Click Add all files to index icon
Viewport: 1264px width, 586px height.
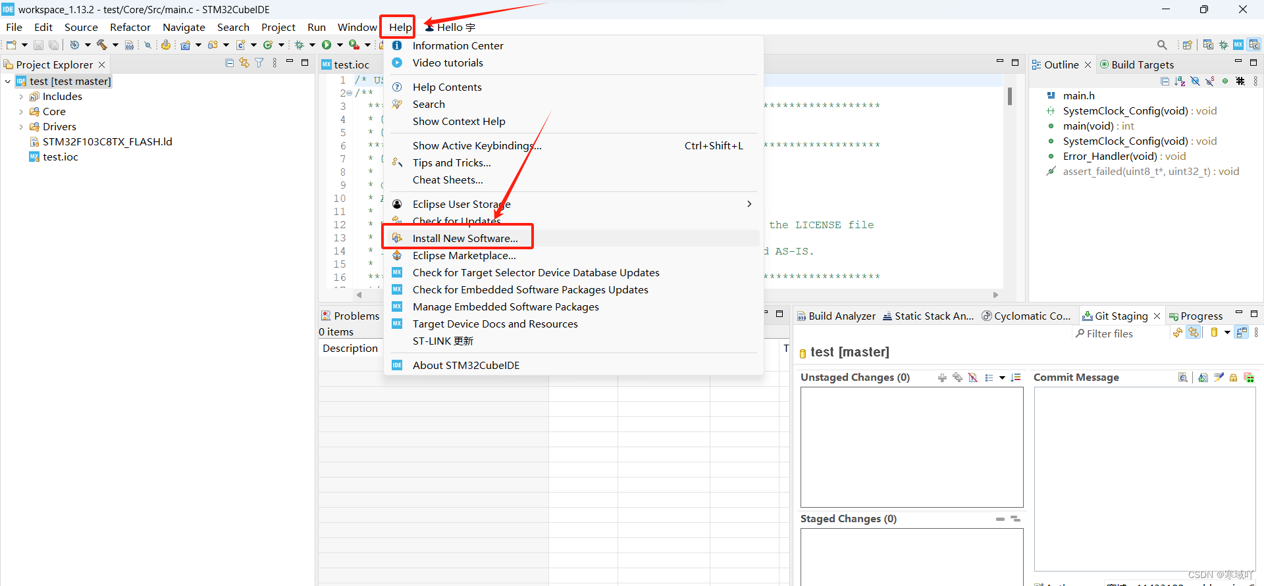[957, 378]
